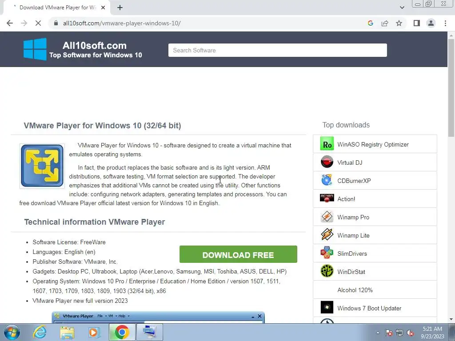
Task: Click the browser forward arrow
Action: (24, 23)
